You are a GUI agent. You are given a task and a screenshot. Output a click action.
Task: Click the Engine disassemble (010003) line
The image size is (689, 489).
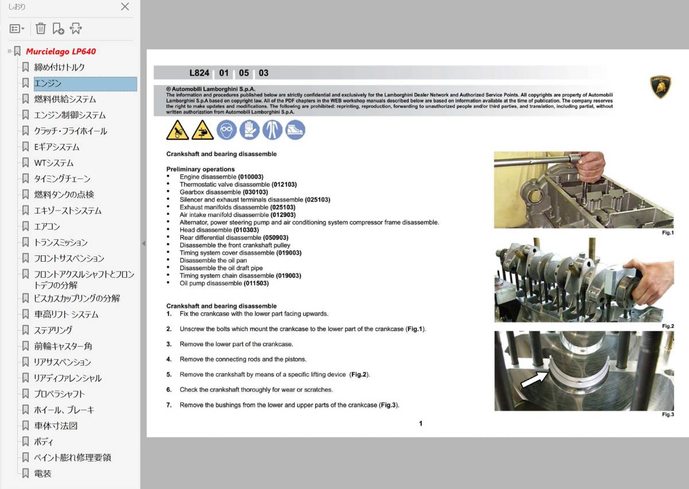click(222, 177)
